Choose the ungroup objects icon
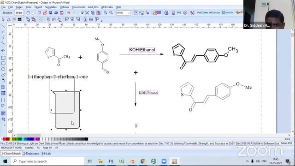295x166 pixels. pyautogui.click(x=34, y=19)
